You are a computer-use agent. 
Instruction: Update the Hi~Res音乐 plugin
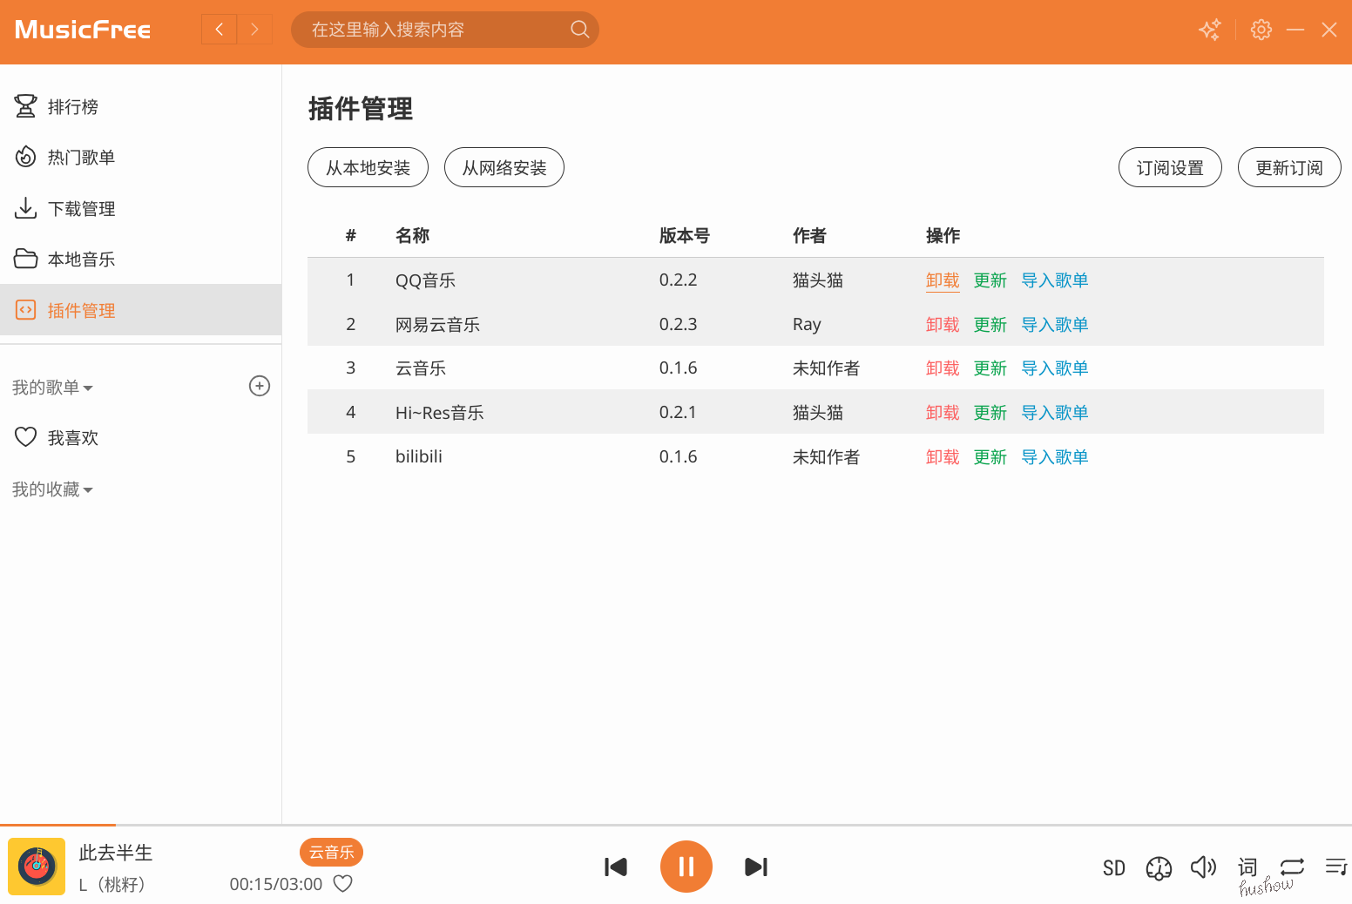point(990,413)
